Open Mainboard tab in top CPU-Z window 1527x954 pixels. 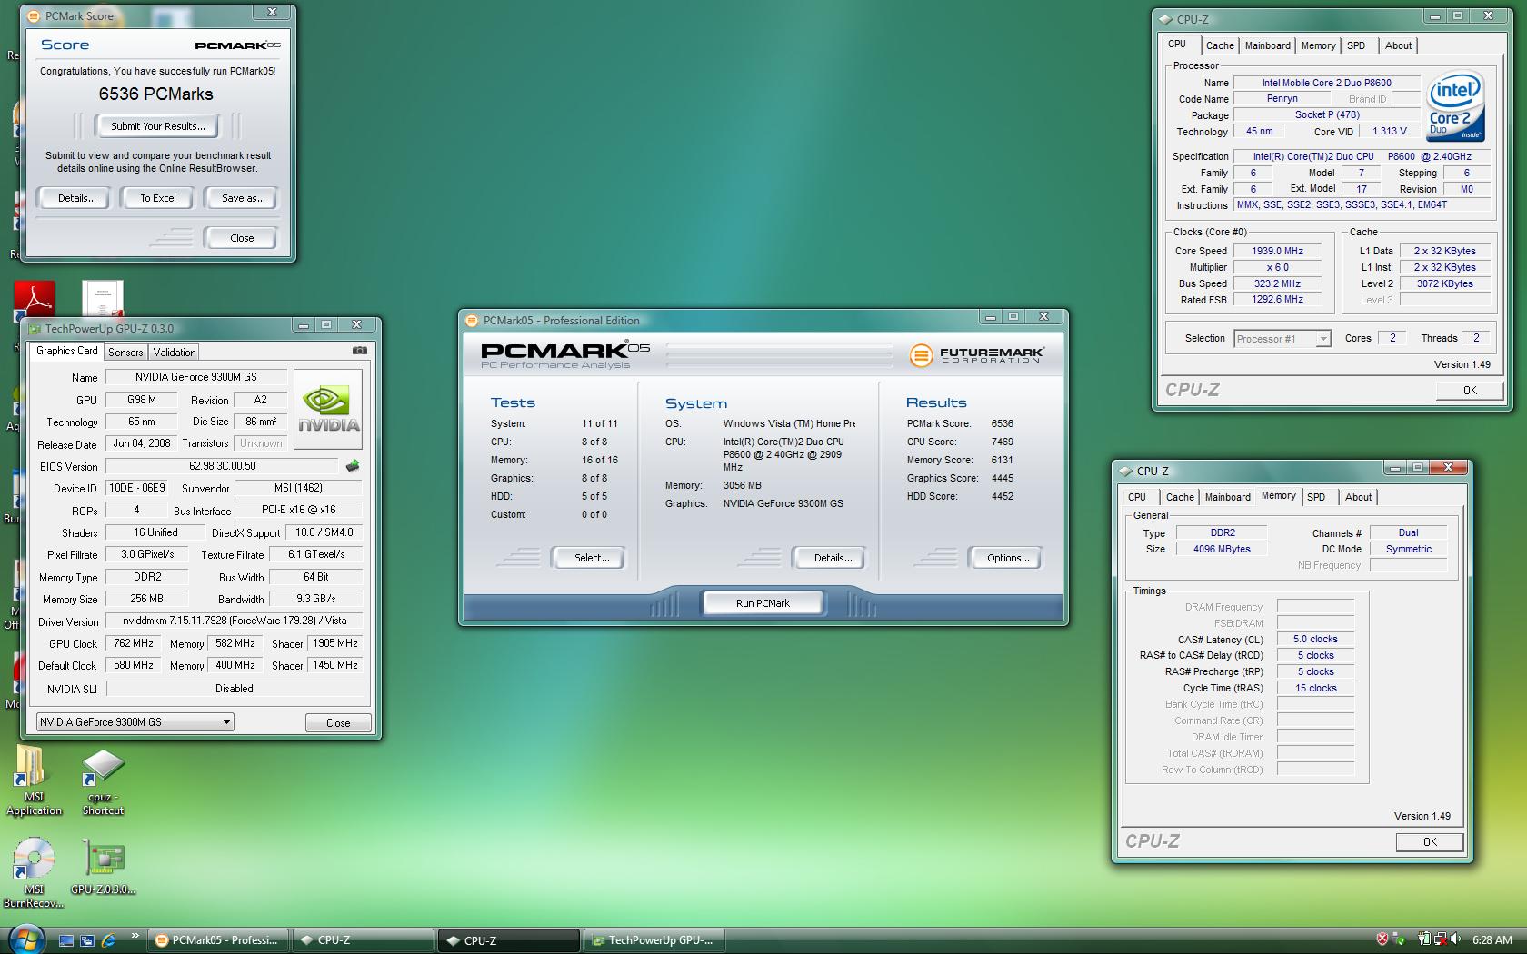[x=1267, y=45]
